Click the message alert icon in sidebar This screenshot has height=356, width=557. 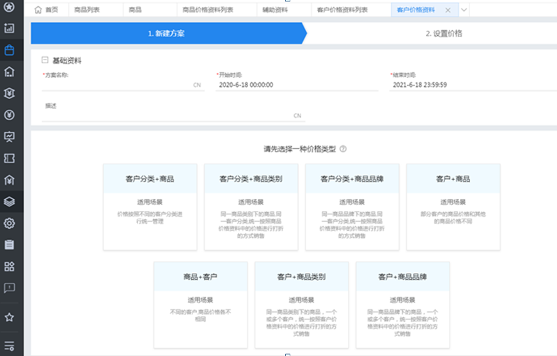click(x=10, y=288)
